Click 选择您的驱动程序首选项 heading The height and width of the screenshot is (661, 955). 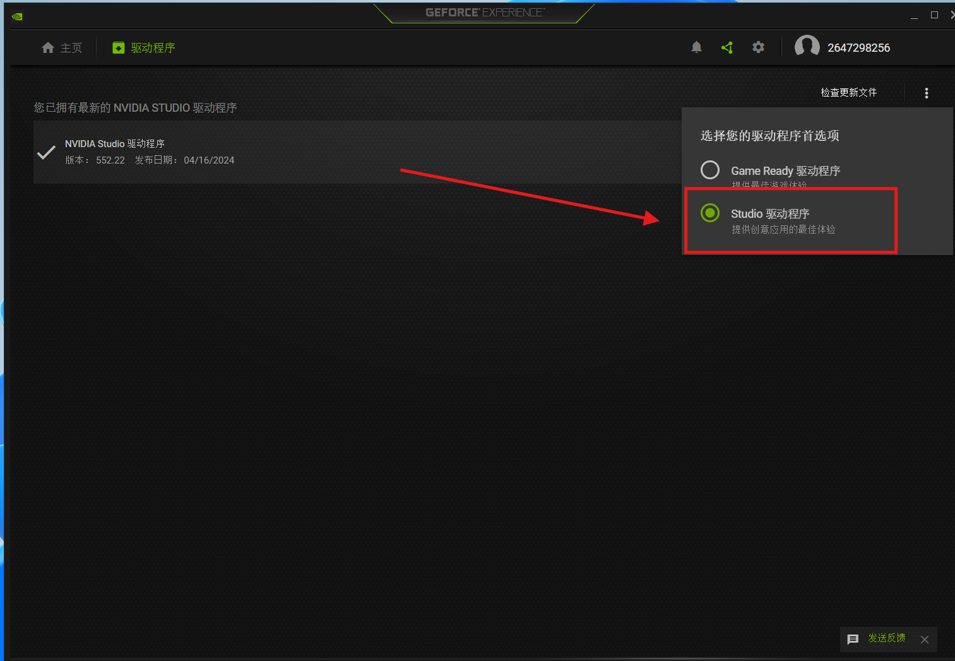[x=770, y=136]
